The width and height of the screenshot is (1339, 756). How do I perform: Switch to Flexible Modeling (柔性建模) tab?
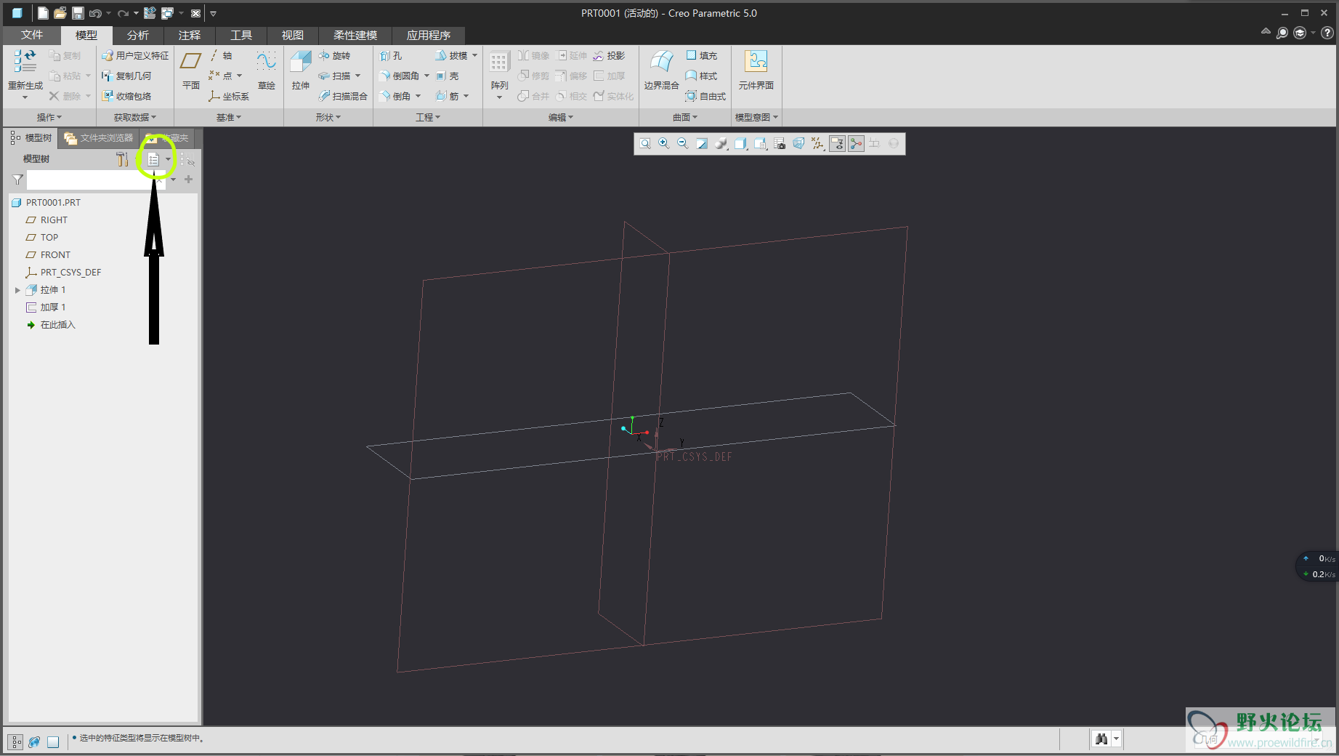coord(355,35)
